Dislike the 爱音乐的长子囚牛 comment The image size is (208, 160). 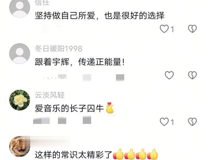(x=192, y=122)
